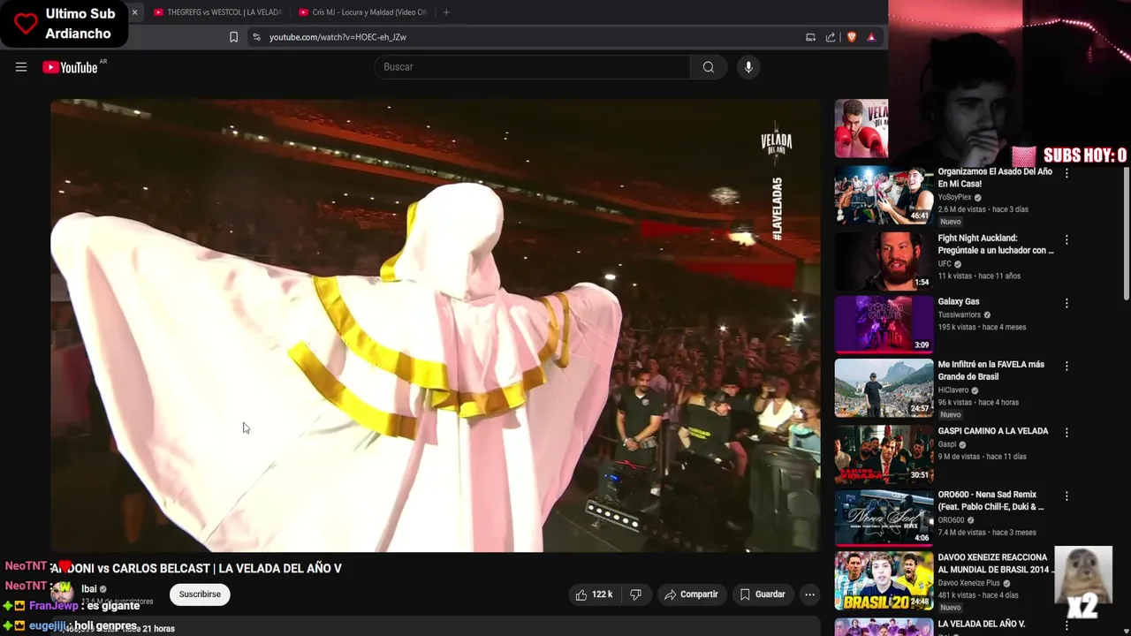Image resolution: width=1131 pixels, height=636 pixels.
Task: Click the Buscar search field
Action: click(x=533, y=67)
